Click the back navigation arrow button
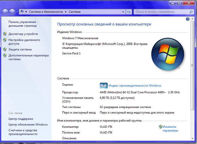Viewport: 197px width, 144px height. 5,12
